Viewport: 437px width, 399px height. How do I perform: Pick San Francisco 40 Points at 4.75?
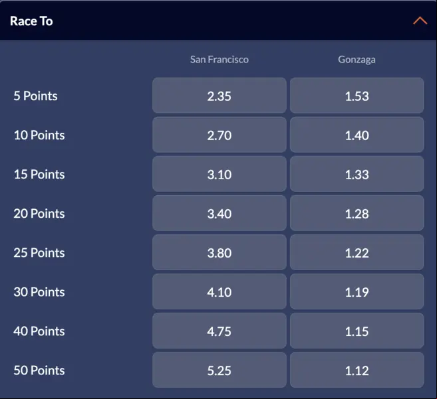click(219, 331)
